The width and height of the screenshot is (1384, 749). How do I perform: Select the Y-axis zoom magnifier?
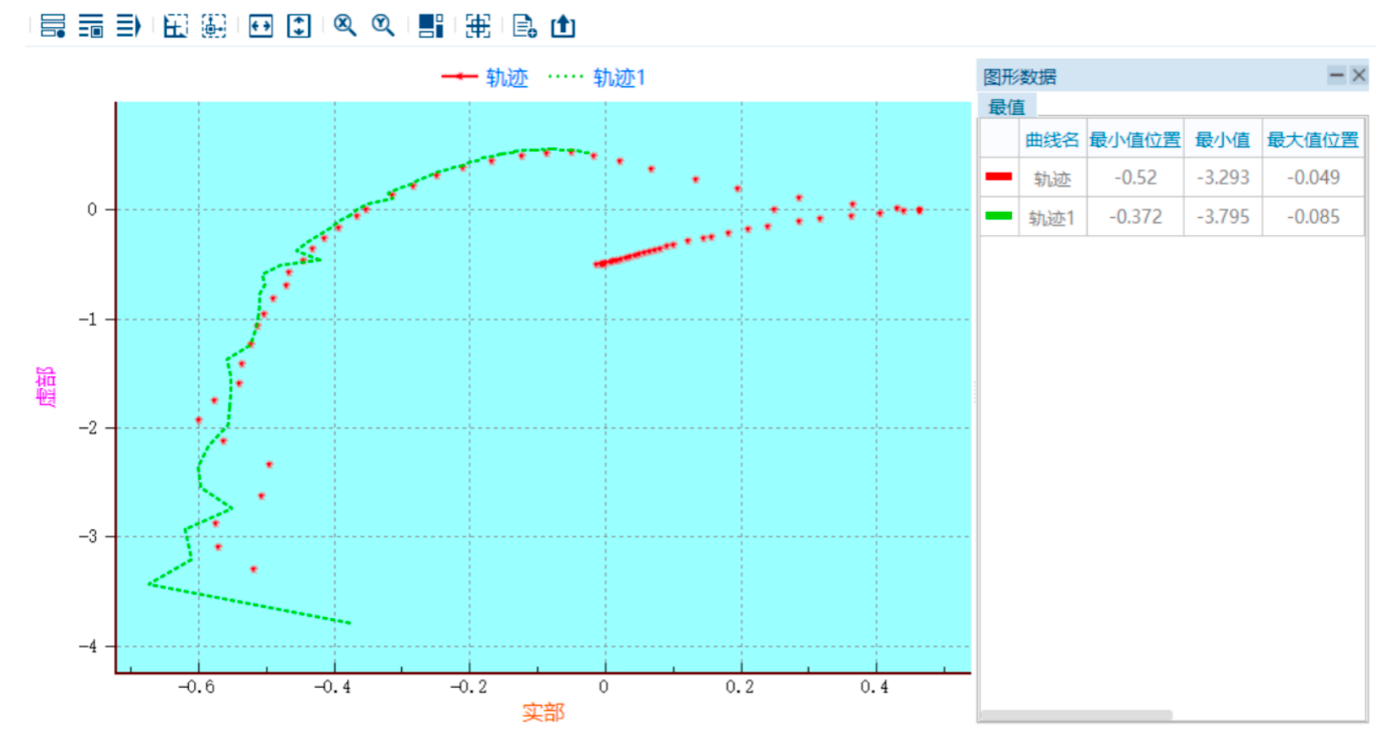pyautogui.click(x=383, y=26)
